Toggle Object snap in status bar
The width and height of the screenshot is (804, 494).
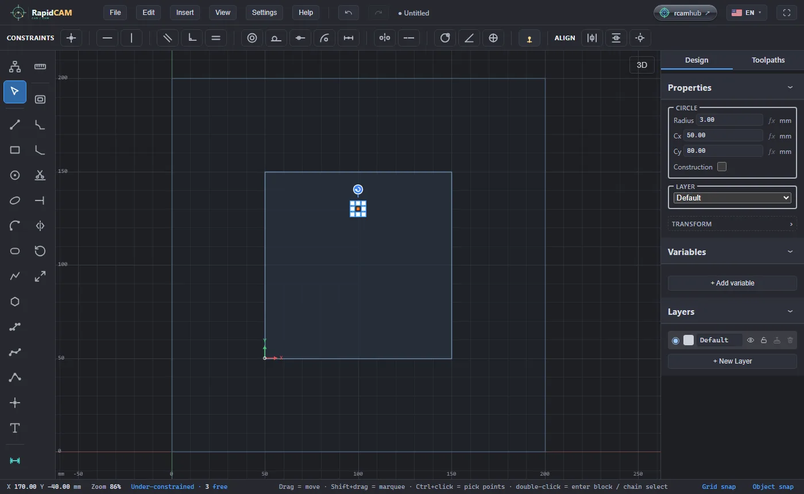click(773, 487)
